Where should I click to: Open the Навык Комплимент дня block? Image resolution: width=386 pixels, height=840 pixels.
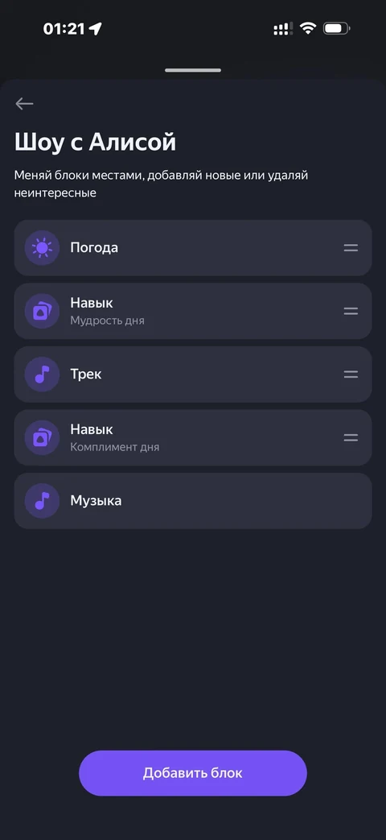pos(192,437)
